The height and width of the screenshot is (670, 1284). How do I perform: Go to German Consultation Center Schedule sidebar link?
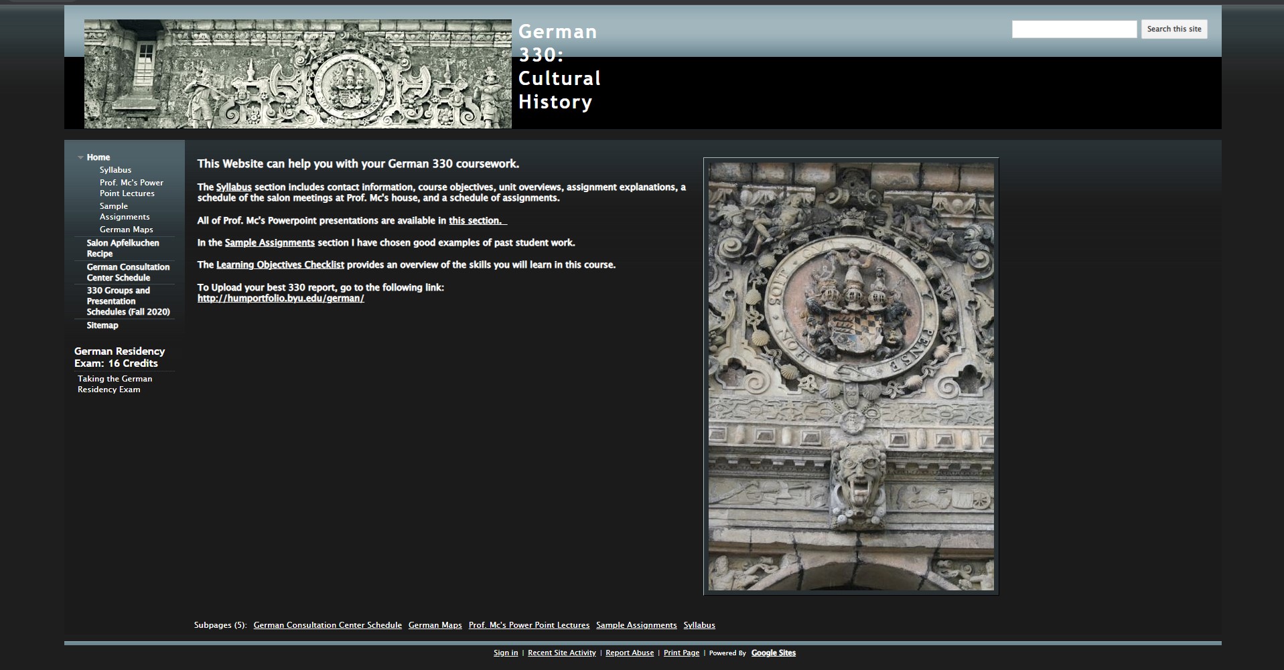pos(128,272)
